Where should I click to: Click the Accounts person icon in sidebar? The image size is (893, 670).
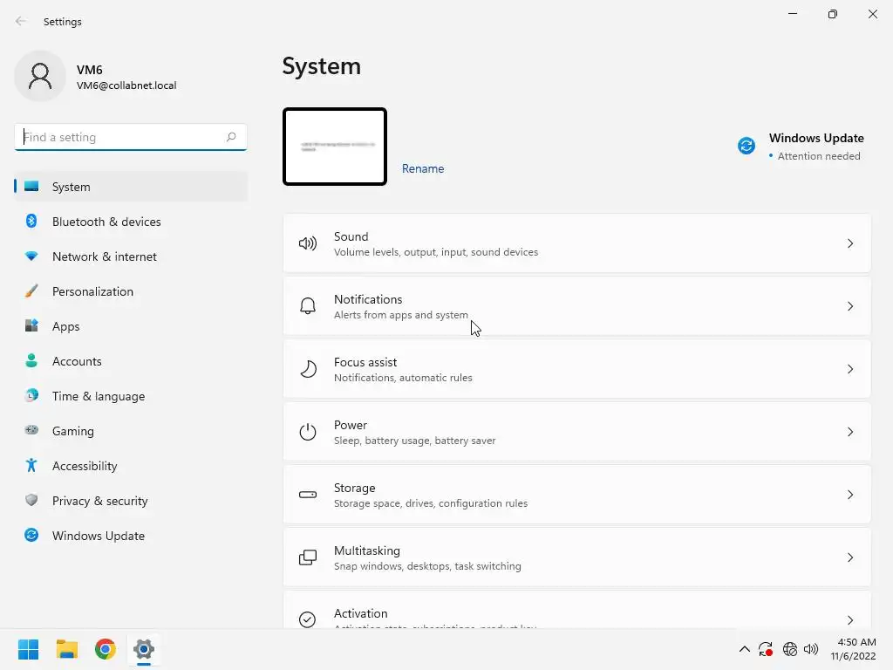point(31,360)
